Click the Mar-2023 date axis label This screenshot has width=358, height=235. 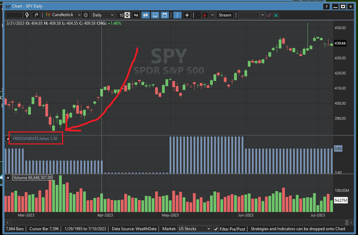coord(26,215)
